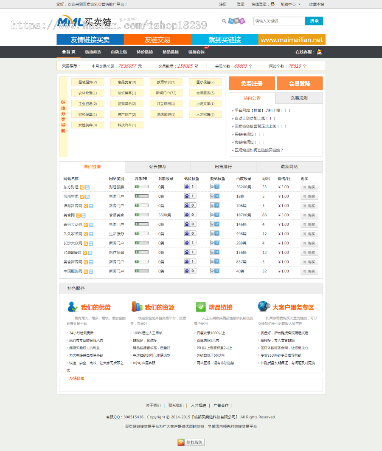Click the 站长权重 paw badge for 美食网

click(x=190, y=215)
